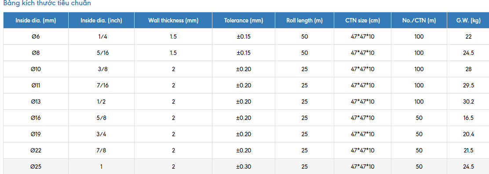Image resolution: width=489 pixels, height=174 pixels.
Task: Click the 'Wall thickness (mm)' column header
Action: (x=173, y=21)
